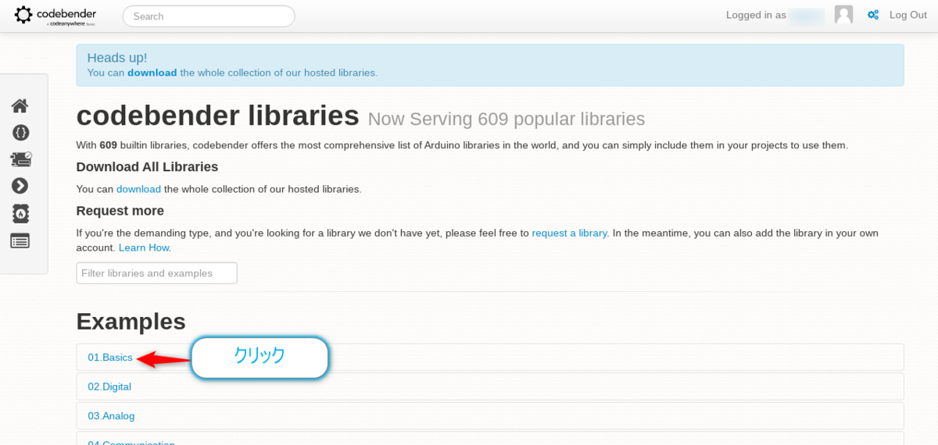Open the curly braces code sidebar icon
This screenshot has width=938, height=445.
[x=20, y=133]
